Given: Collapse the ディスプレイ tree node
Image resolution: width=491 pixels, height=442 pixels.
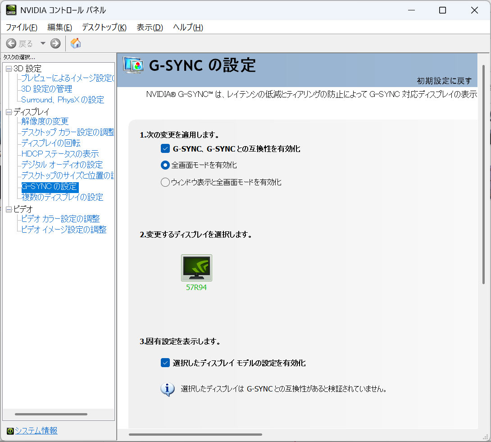Looking at the screenshot, I should [9, 112].
